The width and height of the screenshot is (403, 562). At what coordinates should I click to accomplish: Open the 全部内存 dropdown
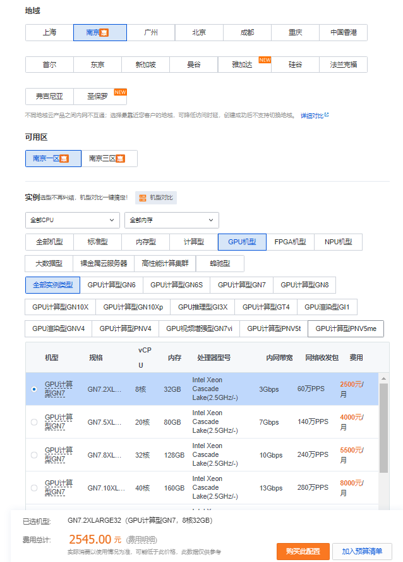click(172, 220)
